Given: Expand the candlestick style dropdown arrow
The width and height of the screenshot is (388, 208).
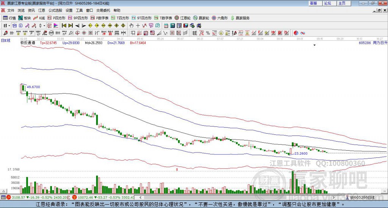Looking at the screenshot, I should click(x=44, y=26).
